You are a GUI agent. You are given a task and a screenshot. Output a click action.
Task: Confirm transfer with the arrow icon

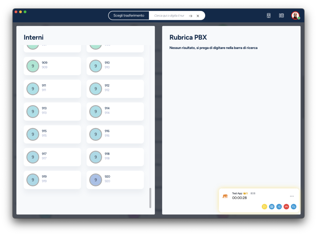pyautogui.click(x=191, y=16)
